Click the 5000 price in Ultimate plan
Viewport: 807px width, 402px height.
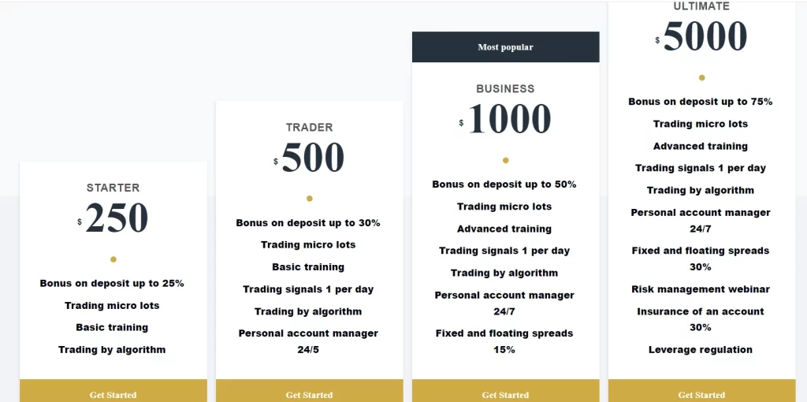pyautogui.click(x=705, y=36)
